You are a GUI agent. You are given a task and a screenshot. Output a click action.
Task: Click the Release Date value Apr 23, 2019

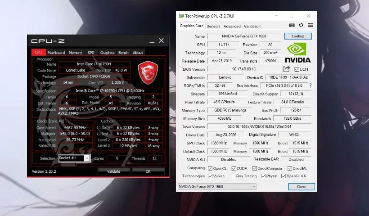(222, 61)
